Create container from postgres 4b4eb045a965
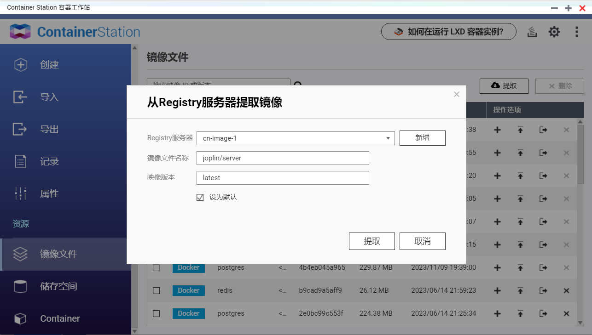The width and height of the screenshot is (592, 335). pyautogui.click(x=497, y=267)
